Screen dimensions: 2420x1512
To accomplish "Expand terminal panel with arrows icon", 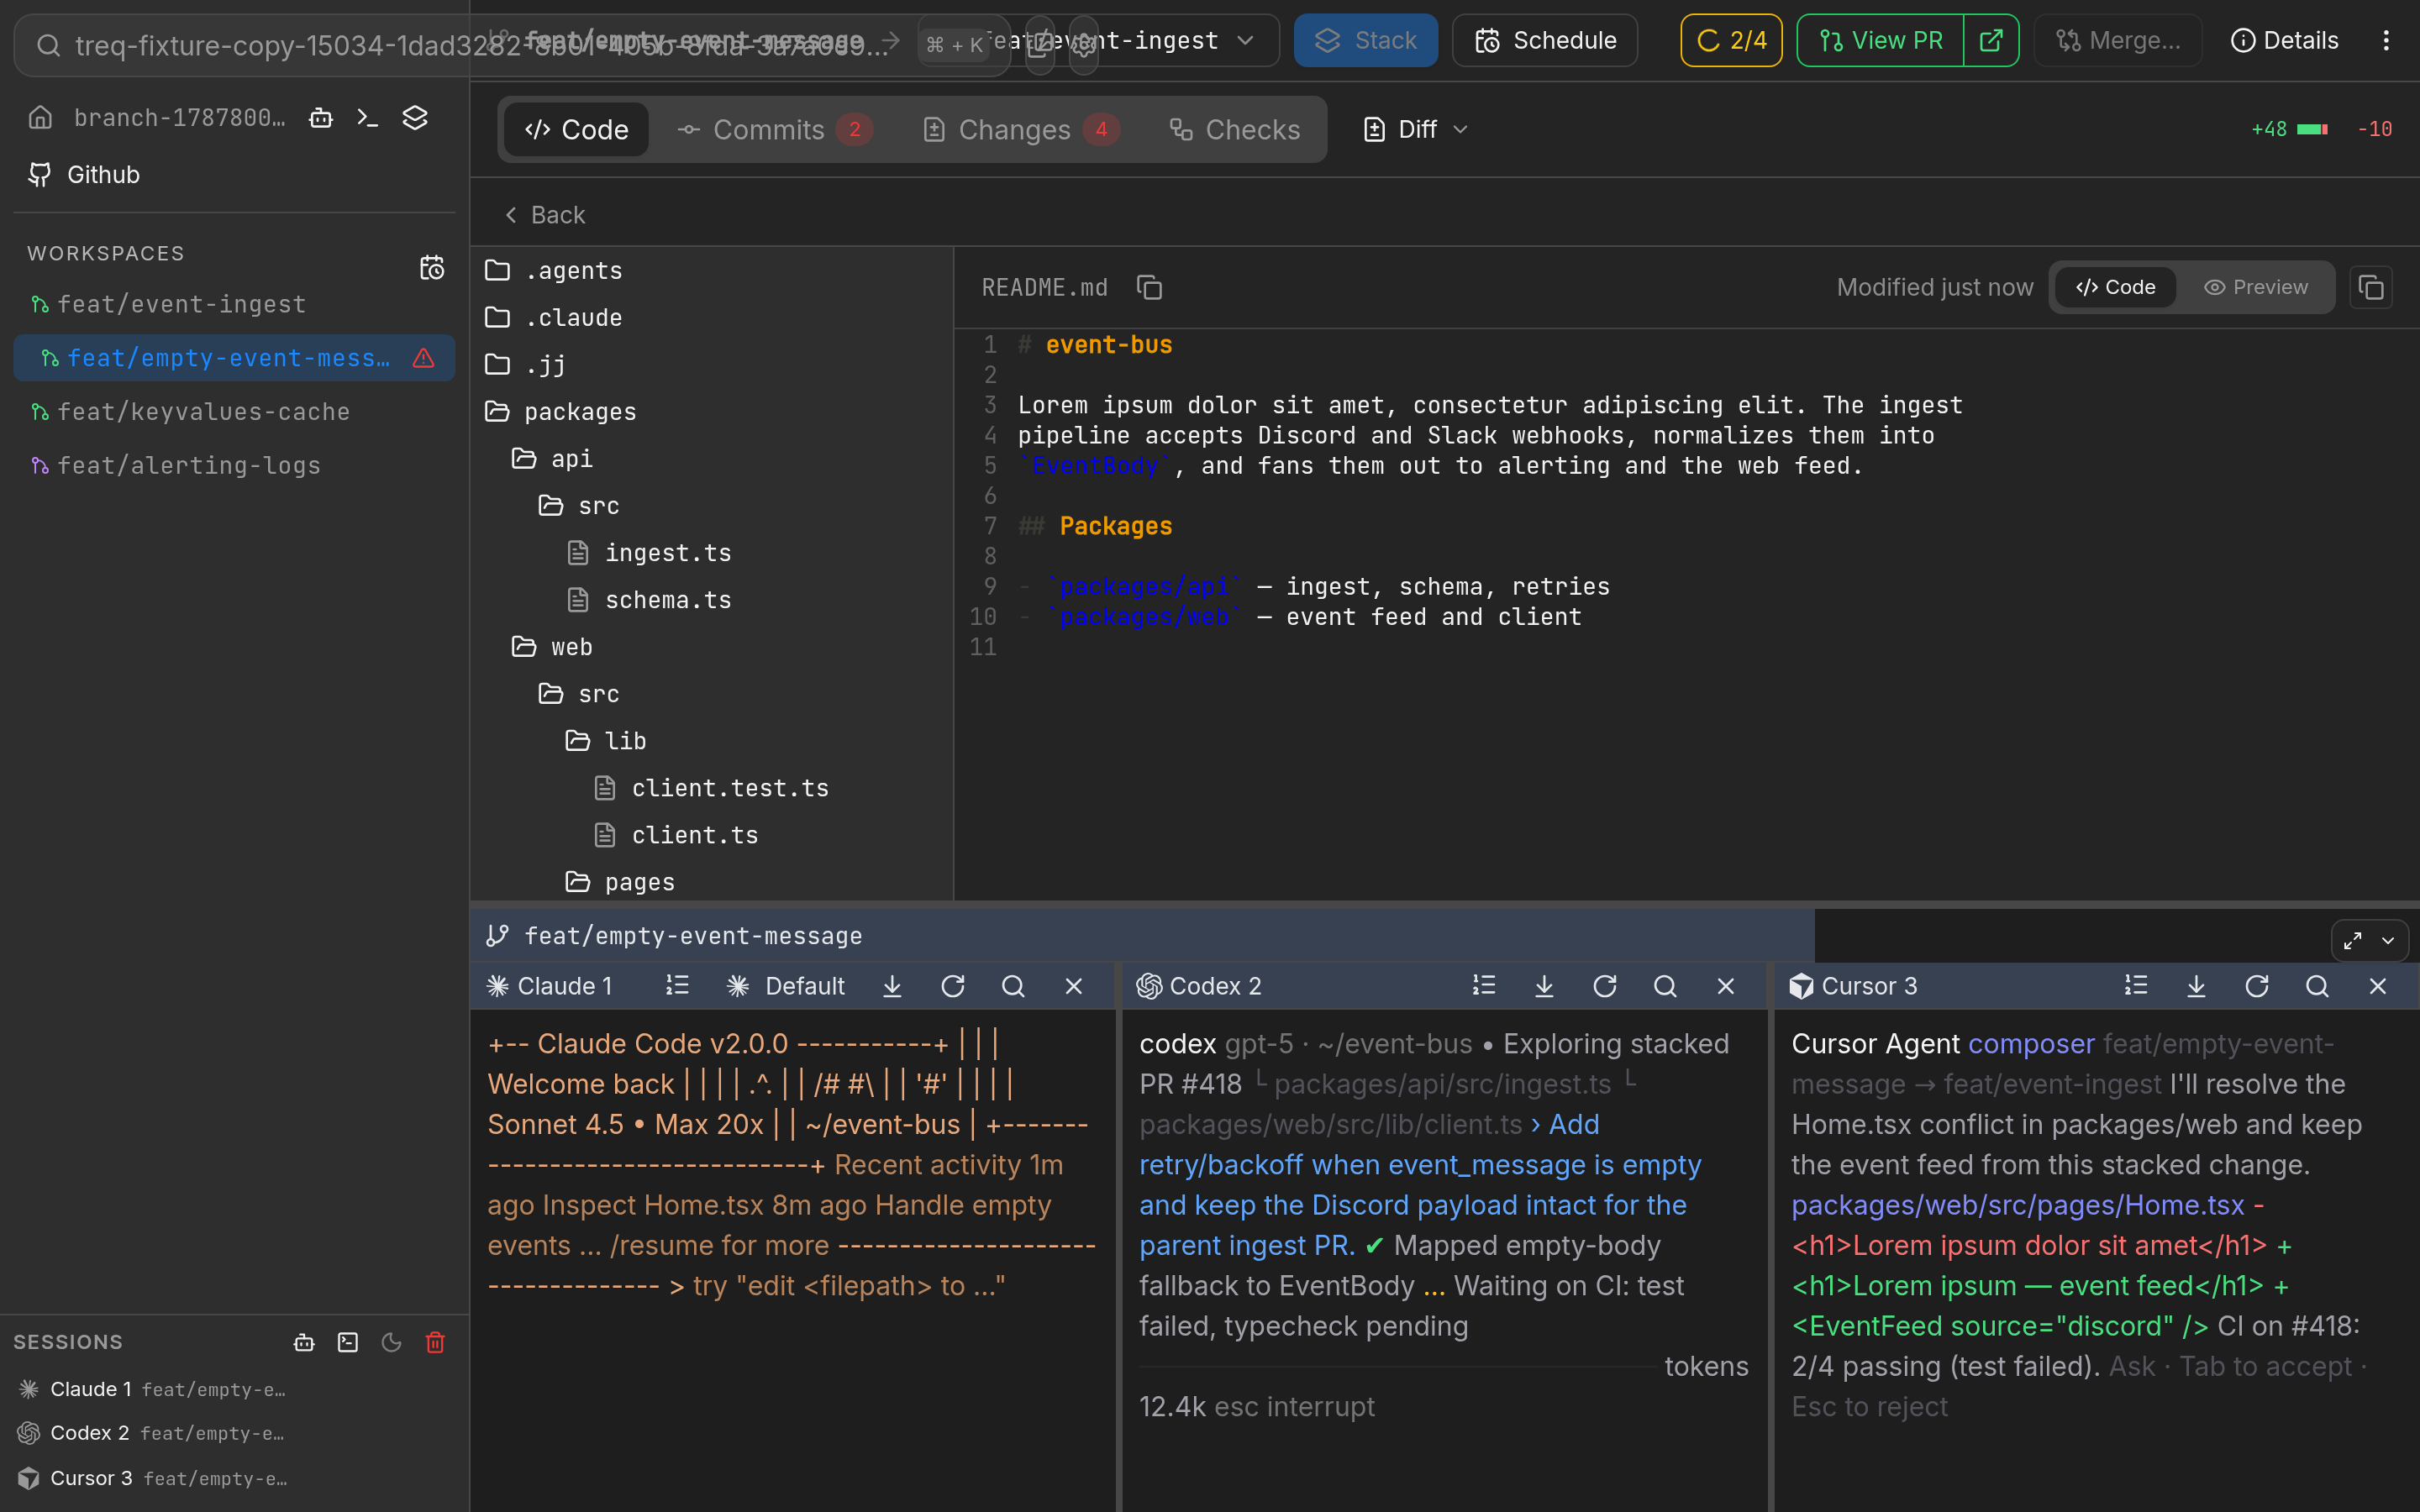I will (x=2352, y=940).
